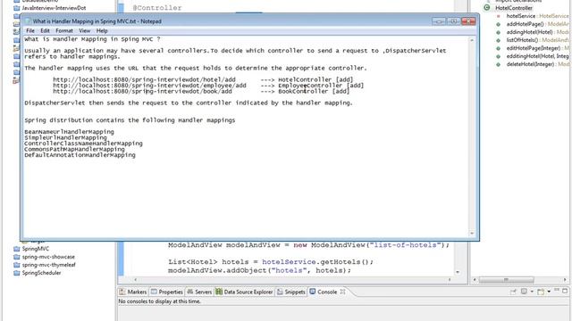Click the Snippets tab icon

[280, 292]
